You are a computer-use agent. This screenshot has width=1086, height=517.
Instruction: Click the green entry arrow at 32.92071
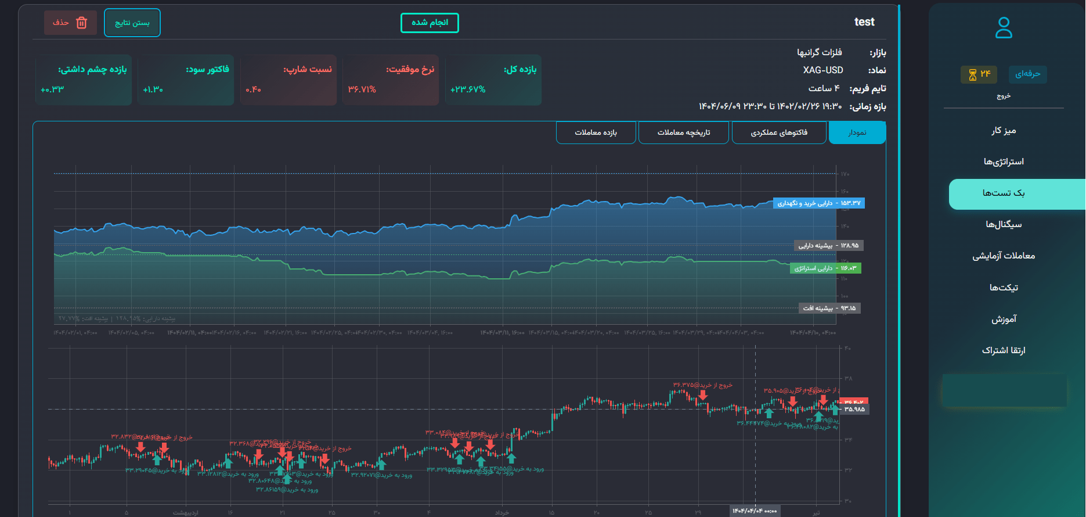pos(381,464)
